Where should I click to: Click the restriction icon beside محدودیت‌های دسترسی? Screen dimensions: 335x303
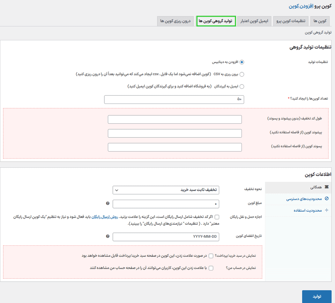click(x=326, y=199)
